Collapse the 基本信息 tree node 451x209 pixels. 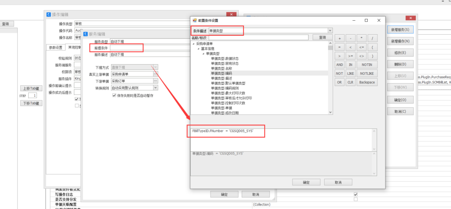coord(199,48)
